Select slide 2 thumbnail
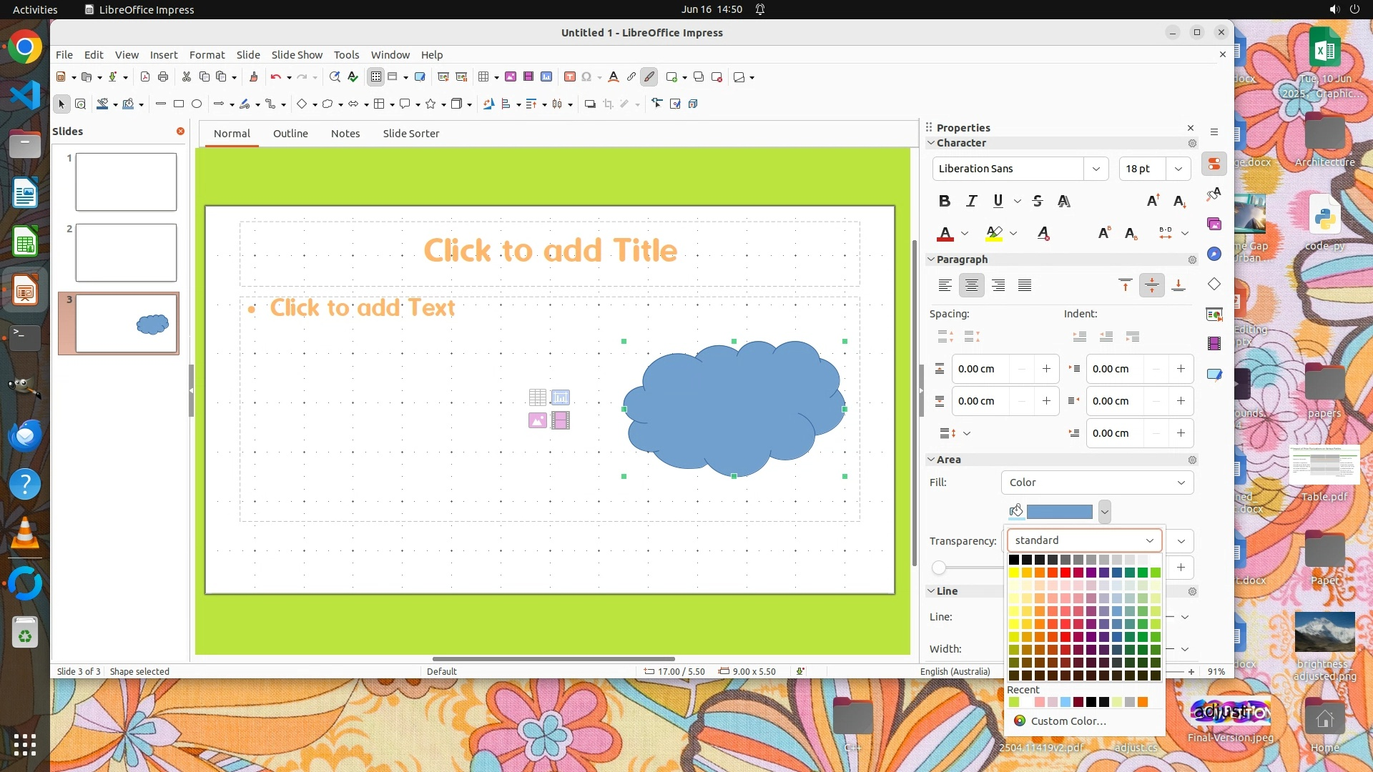This screenshot has height=772, width=1373. click(x=126, y=252)
